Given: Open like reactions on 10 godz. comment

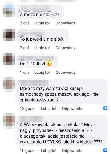Looking at the screenshot, I should [104, 150].
